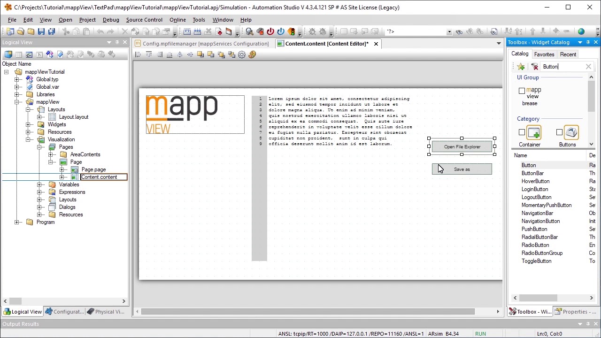The image size is (601, 338).
Task: Switch to the Recent toolbox tab
Action: [568, 54]
